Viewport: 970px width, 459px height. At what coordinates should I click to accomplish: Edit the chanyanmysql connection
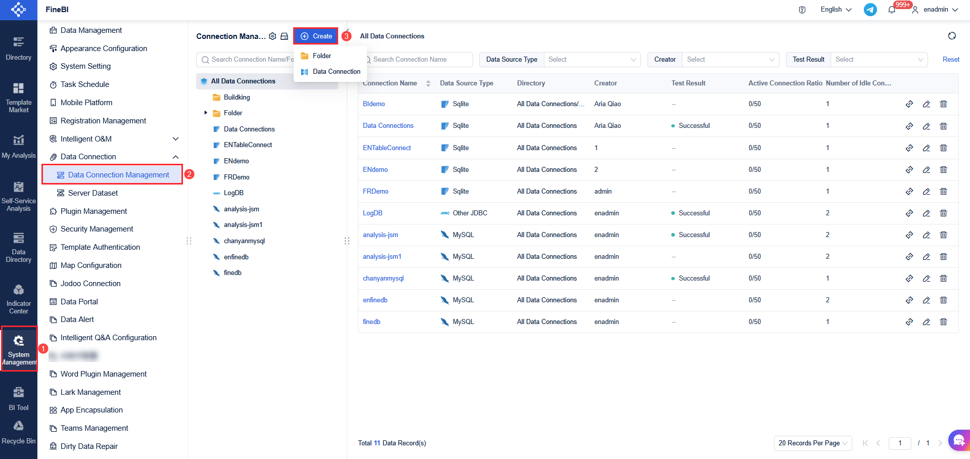tap(927, 279)
